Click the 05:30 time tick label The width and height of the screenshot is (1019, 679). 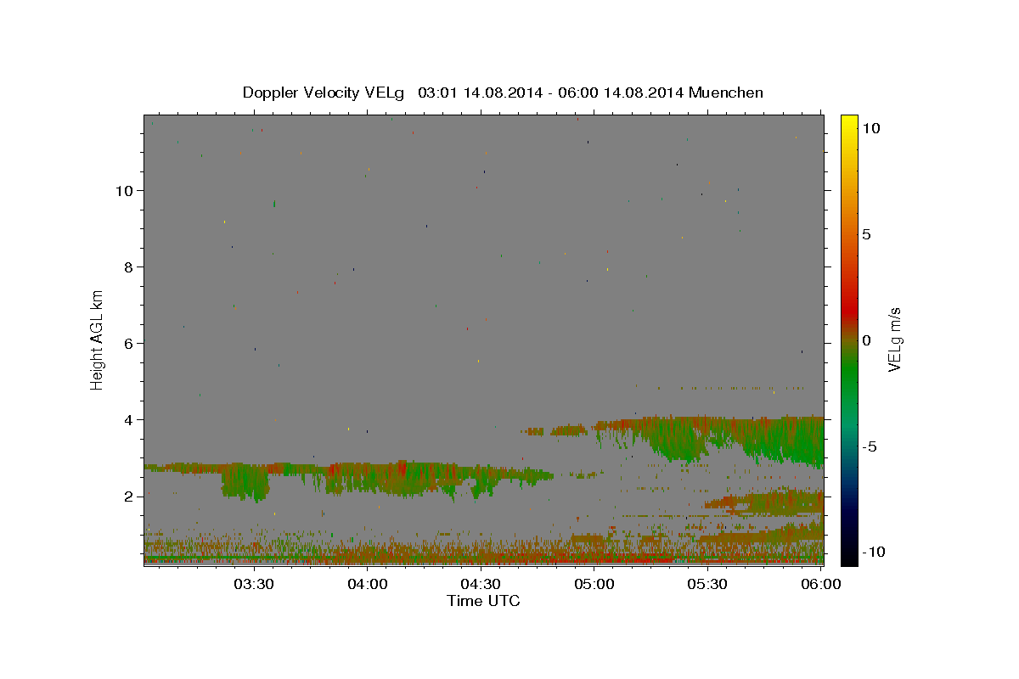(x=708, y=584)
